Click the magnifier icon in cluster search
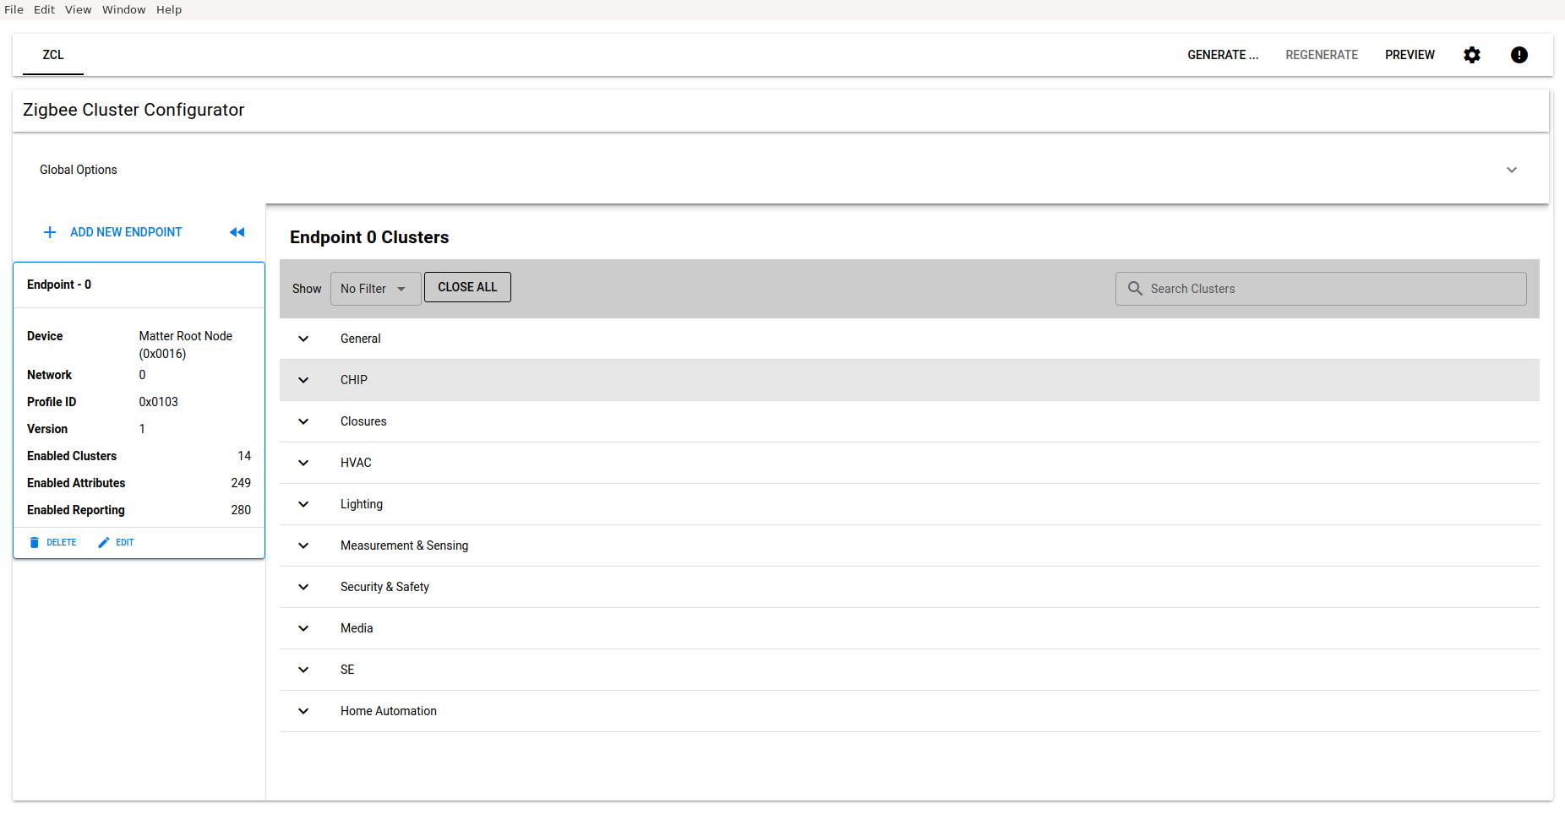The width and height of the screenshot is (1565, 814). [1135, 289]
